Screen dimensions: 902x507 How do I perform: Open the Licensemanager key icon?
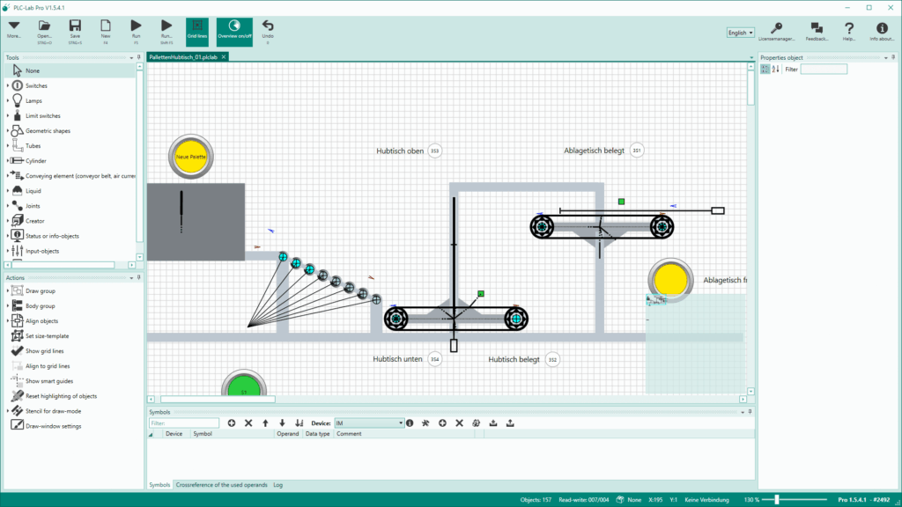click(776, 31)
